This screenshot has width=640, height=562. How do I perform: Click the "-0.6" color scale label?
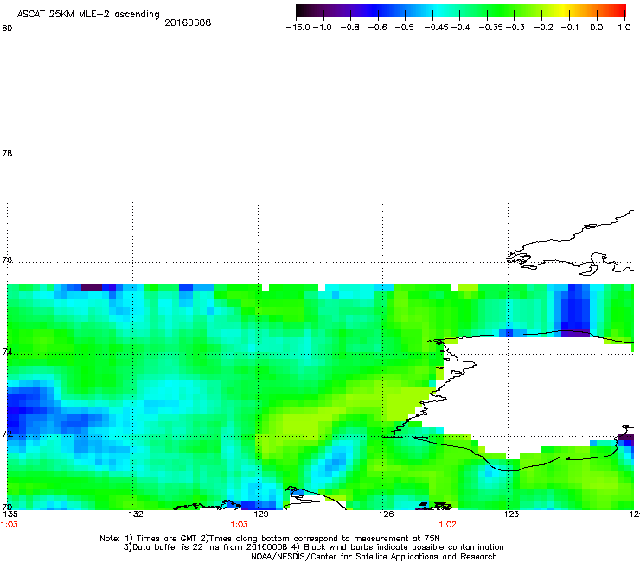378,28
